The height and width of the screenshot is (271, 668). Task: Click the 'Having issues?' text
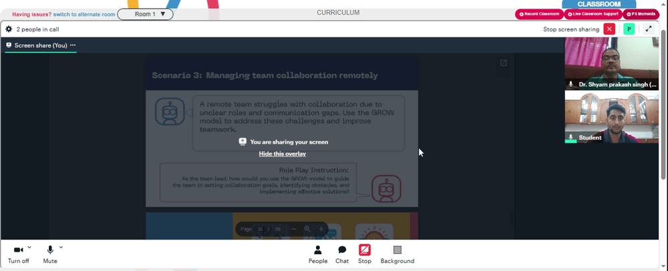(32, 14)
